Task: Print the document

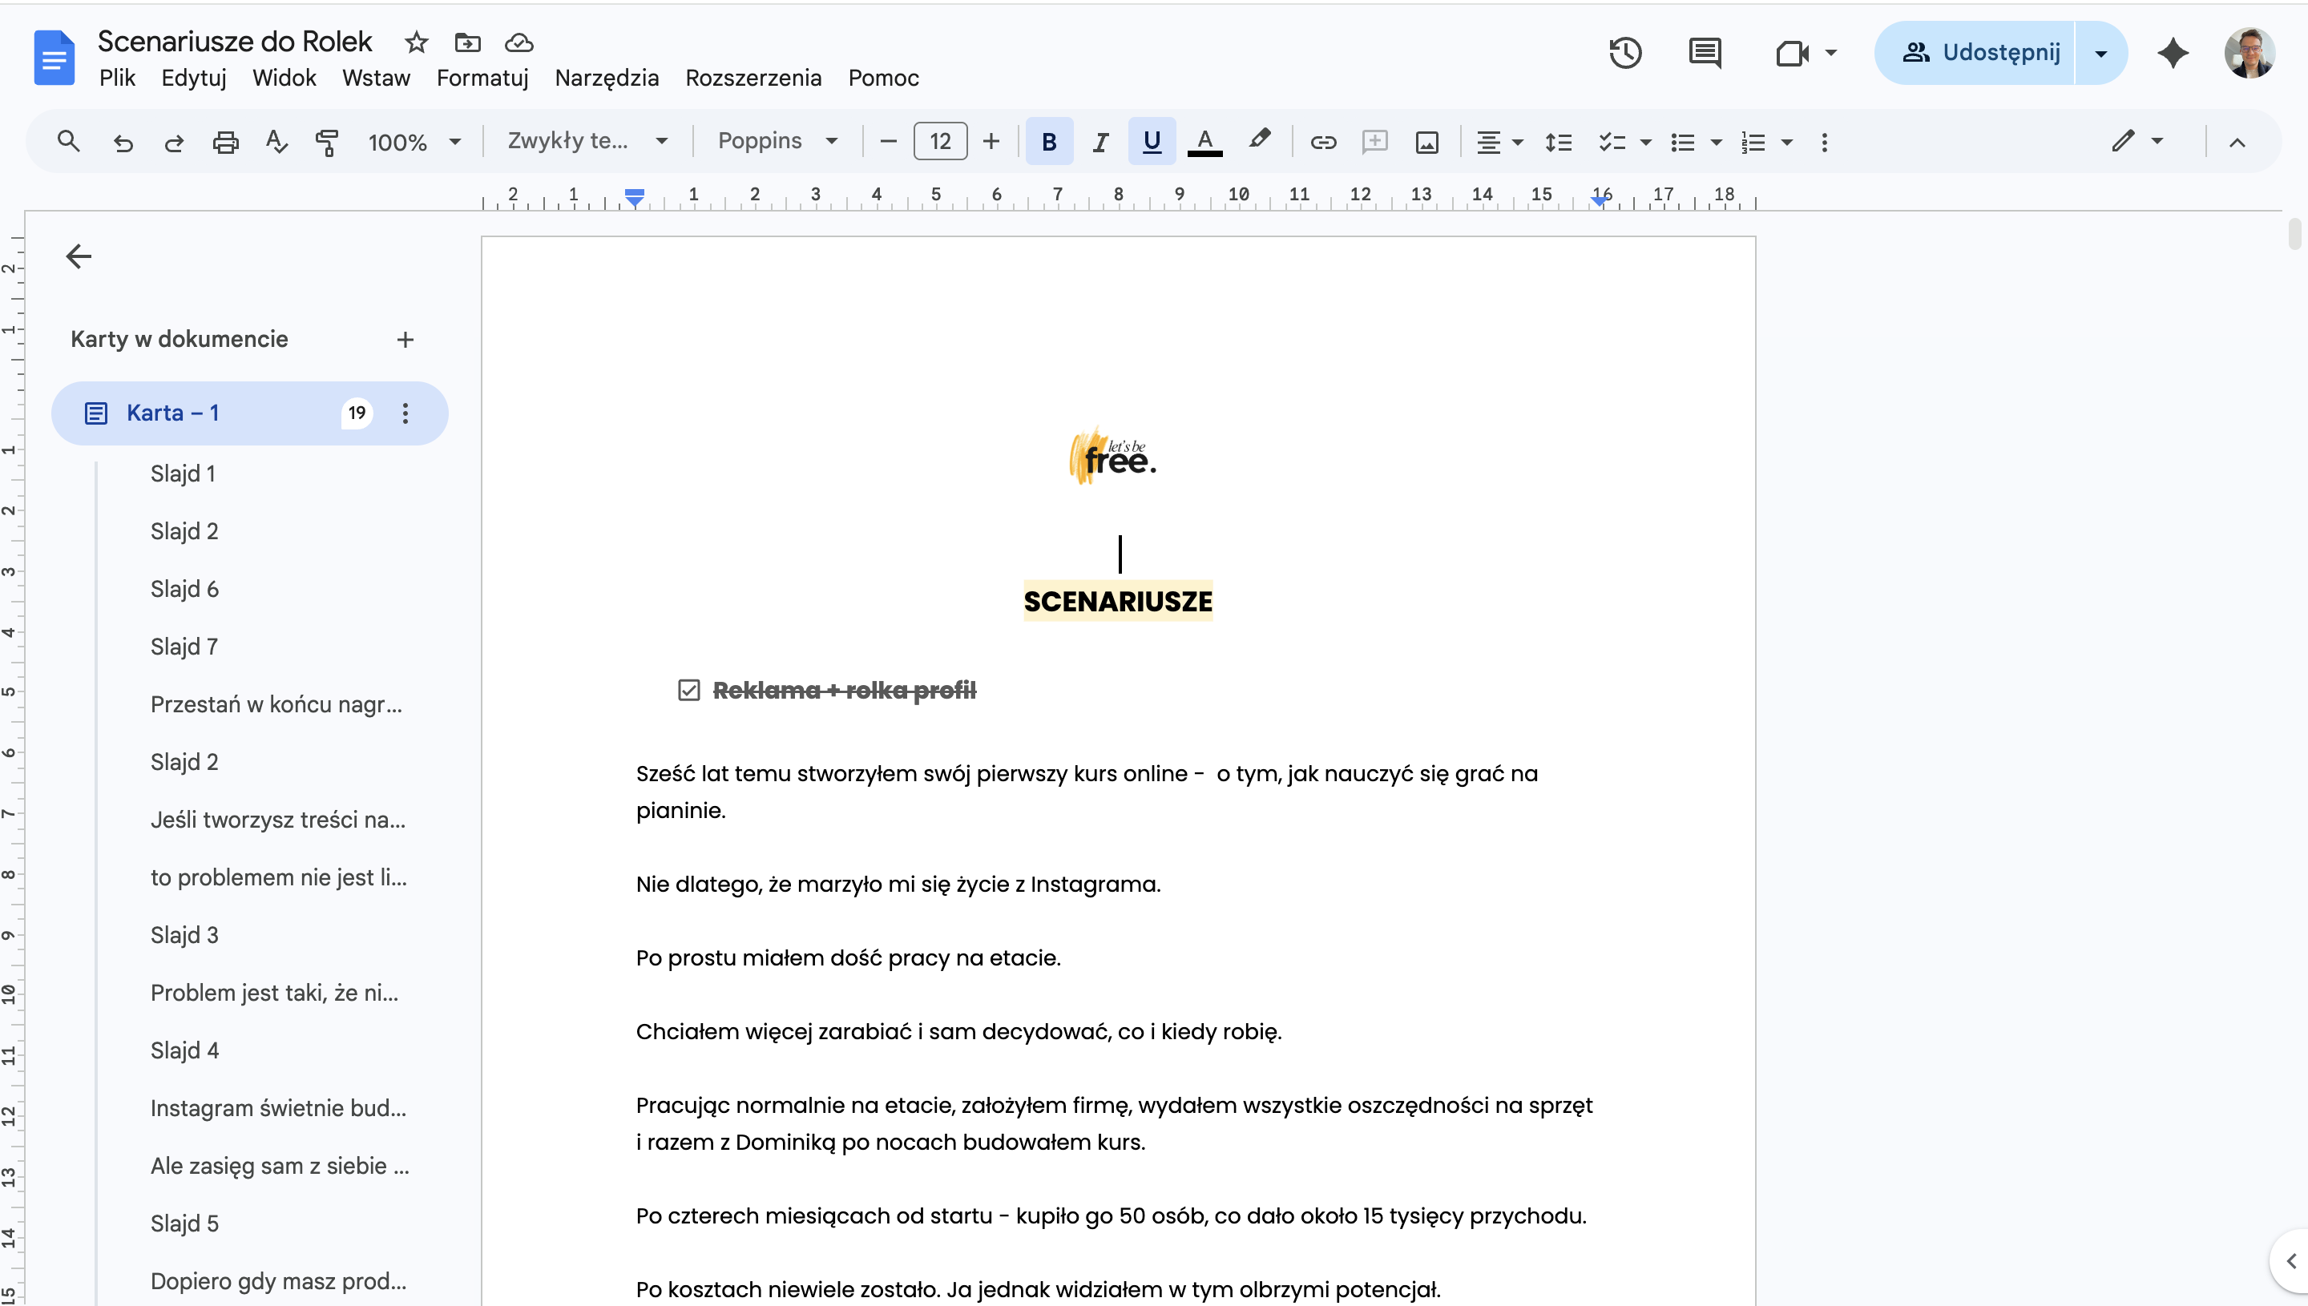Action: 225,142
